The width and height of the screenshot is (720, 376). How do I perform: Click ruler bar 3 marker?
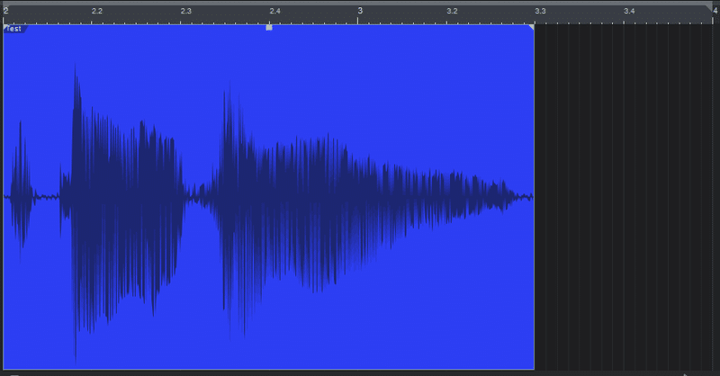pyautogui.click(x=360, y=11)
